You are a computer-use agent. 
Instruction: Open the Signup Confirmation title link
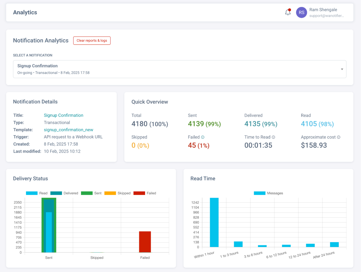[x=63, y=115]
